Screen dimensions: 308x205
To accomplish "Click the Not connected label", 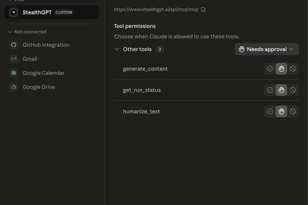I will (x=30, y=32).
